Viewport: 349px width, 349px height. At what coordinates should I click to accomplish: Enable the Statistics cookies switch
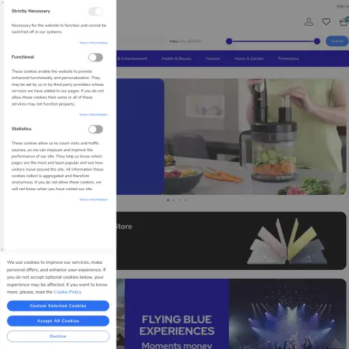point(95,130)
